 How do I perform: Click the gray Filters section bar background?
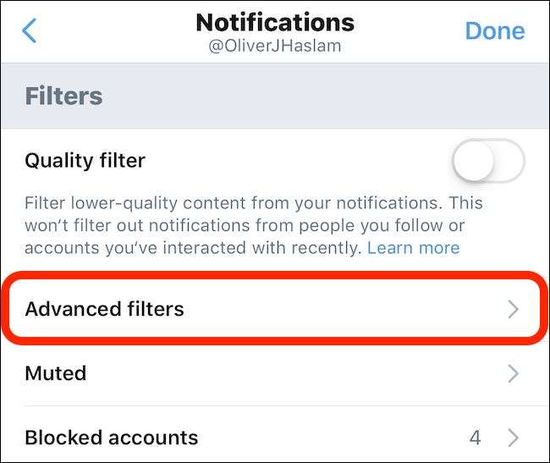338,96
